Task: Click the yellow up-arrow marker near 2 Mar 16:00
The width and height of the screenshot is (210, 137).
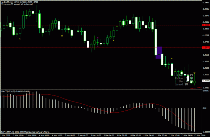Action: [20, 39]
